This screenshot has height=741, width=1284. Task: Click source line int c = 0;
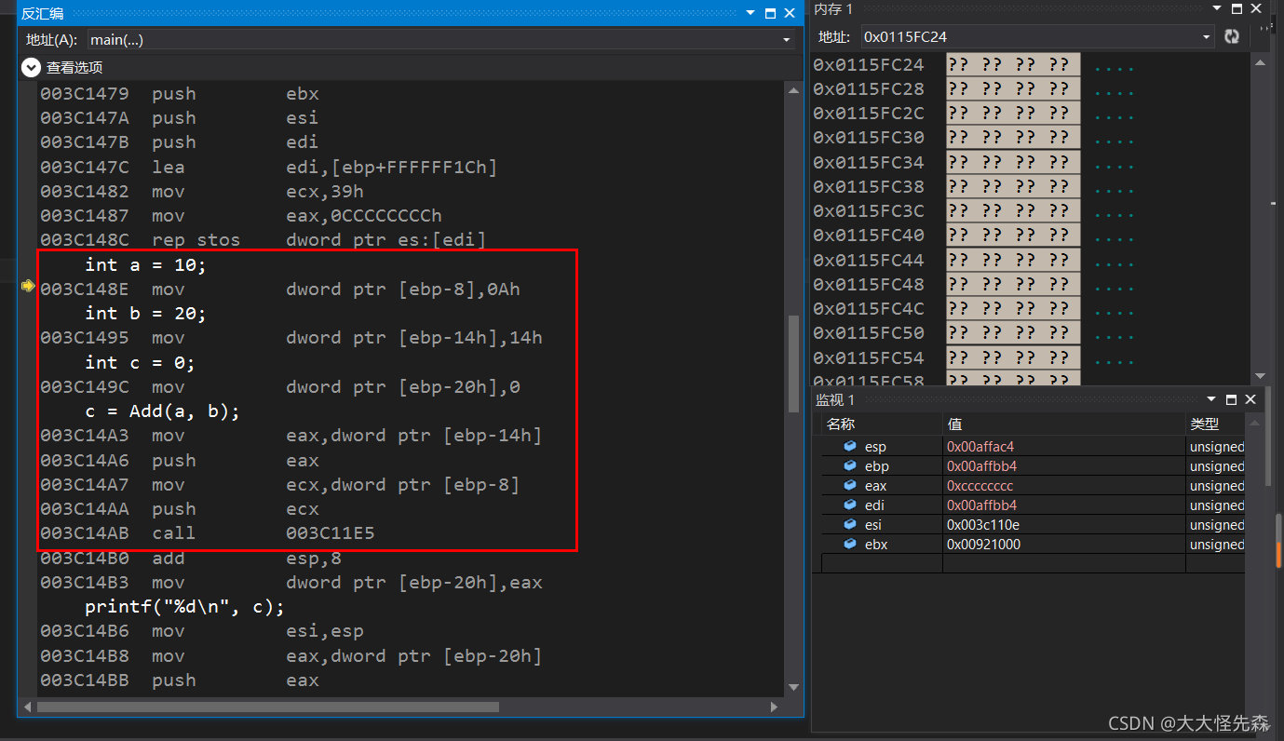coord(140,362)
